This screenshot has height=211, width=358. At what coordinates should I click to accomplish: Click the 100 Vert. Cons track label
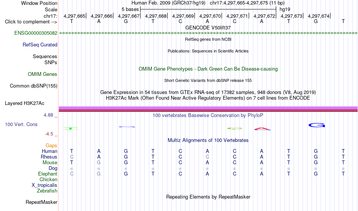tap(21, 124)
